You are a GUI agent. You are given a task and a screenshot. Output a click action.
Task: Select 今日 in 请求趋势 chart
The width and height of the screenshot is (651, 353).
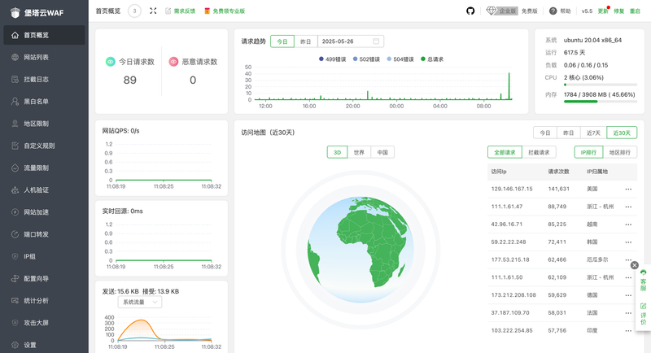[x=282, y=41]
